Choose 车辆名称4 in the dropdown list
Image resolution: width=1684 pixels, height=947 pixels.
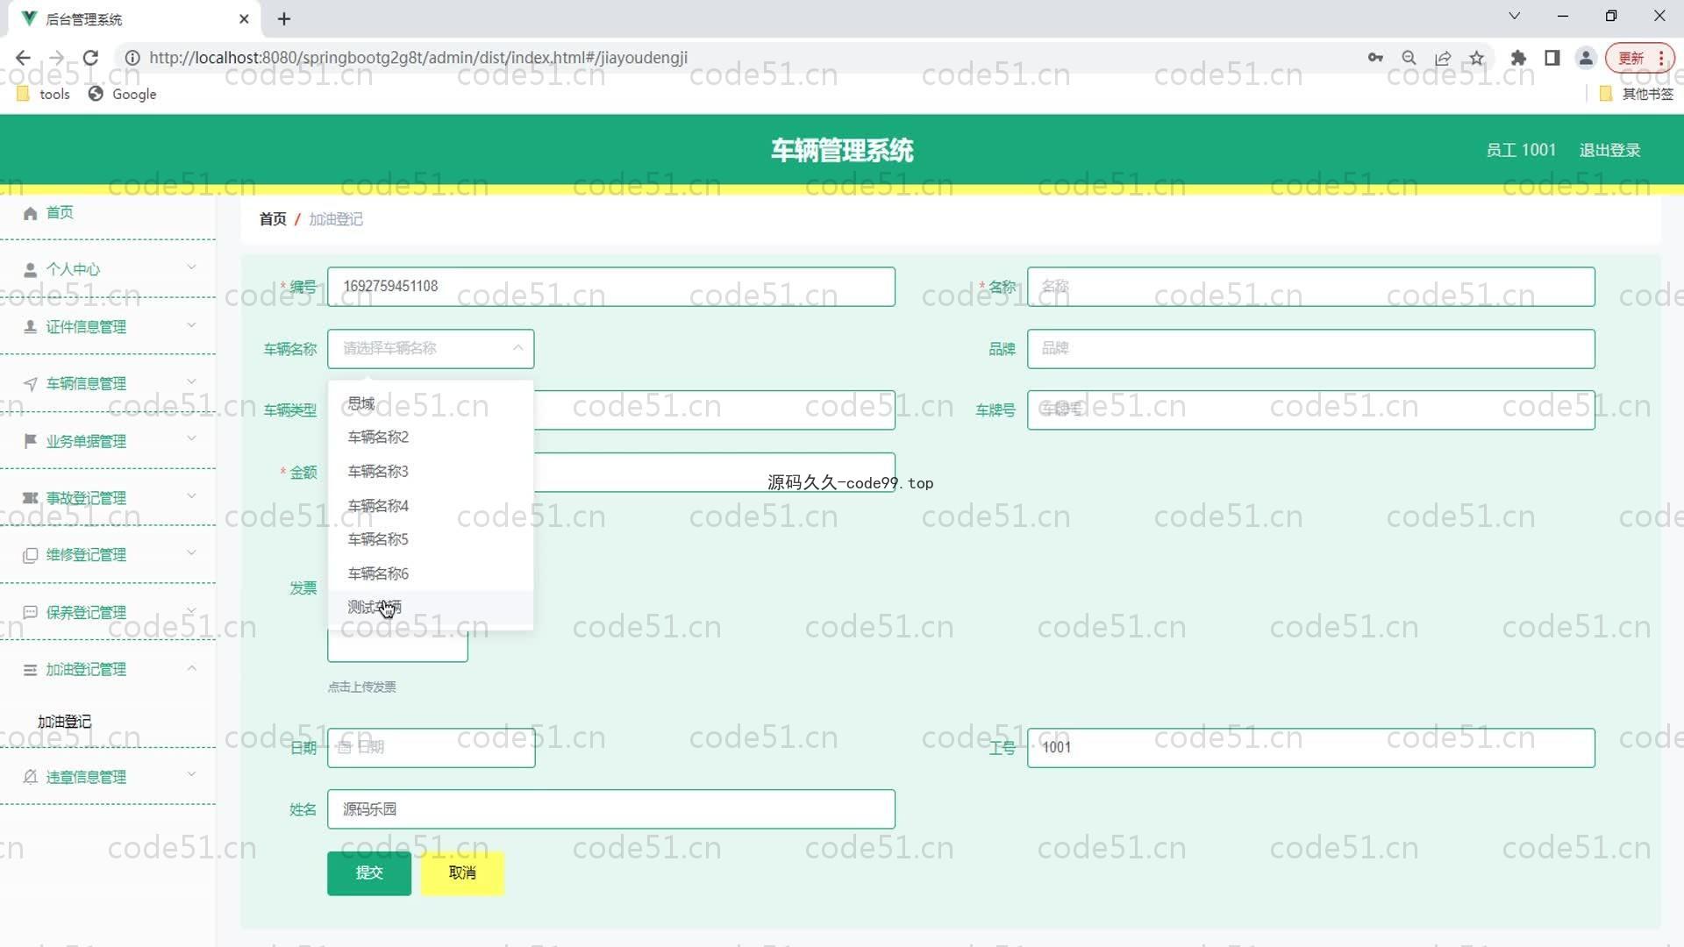click(431, 505)
